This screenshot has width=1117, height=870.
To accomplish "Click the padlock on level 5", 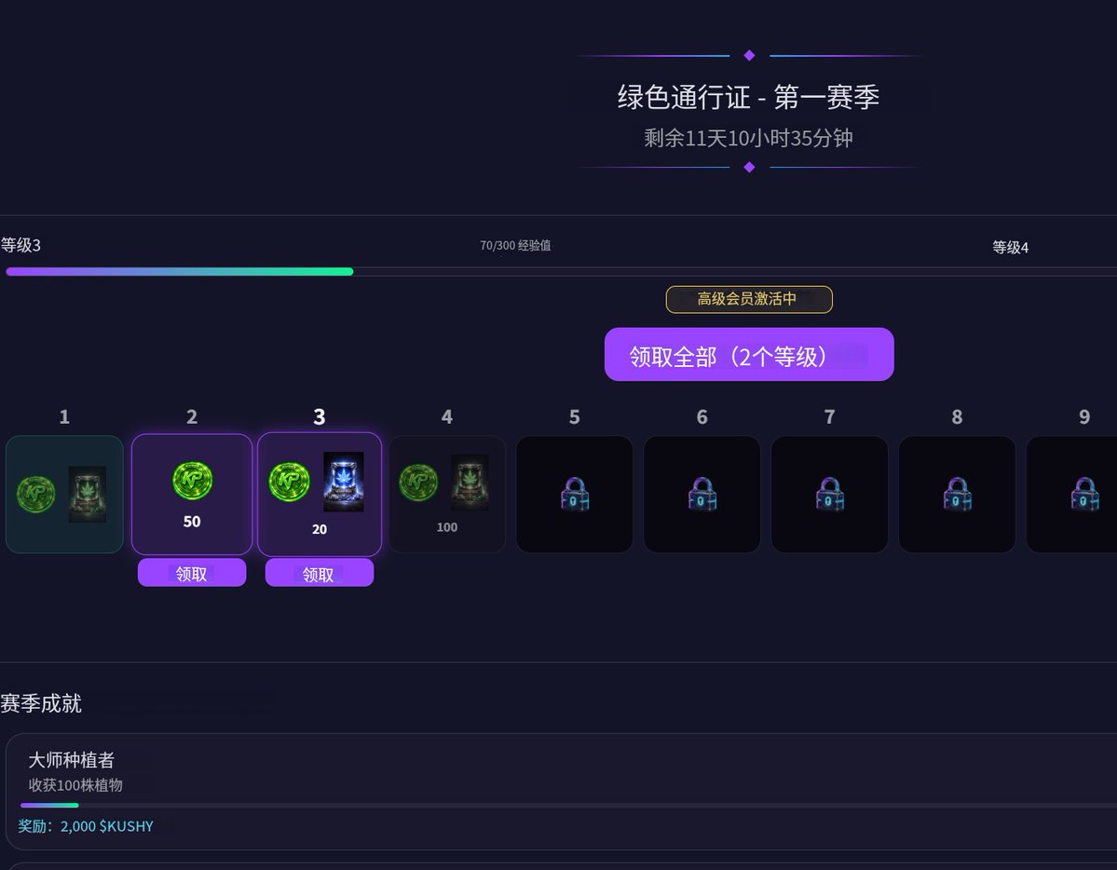I will click(575, 494).
